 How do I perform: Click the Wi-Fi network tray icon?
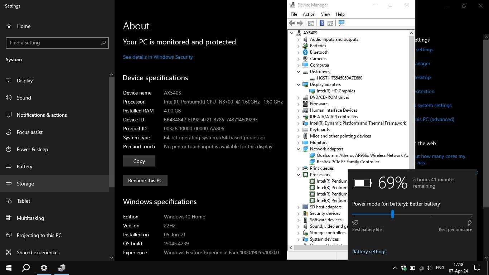tap(421, 268)
